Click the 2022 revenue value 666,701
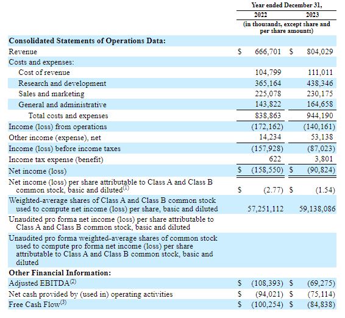Image resolution: width=345 pixels, height=318 pixels. (x=268, y=52)
